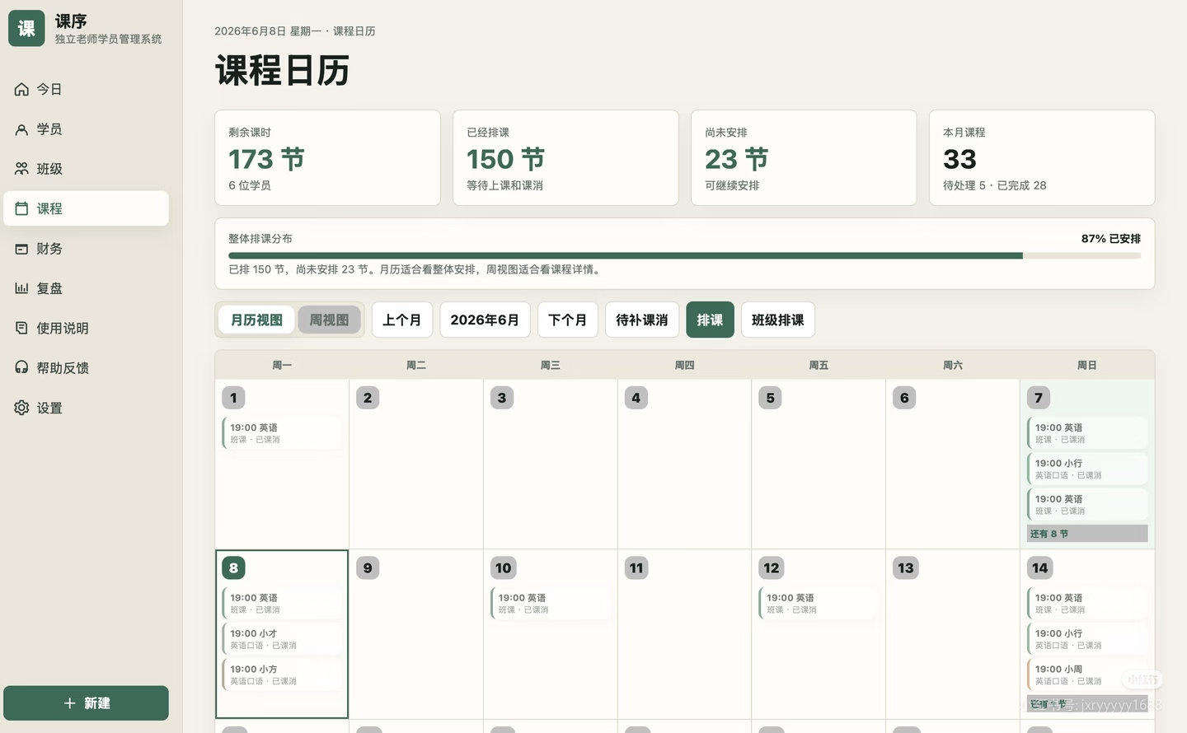Open the 19:00 小行 event on day 7
Viewport: 1187px width, 733px height.
click(1087, 469)
